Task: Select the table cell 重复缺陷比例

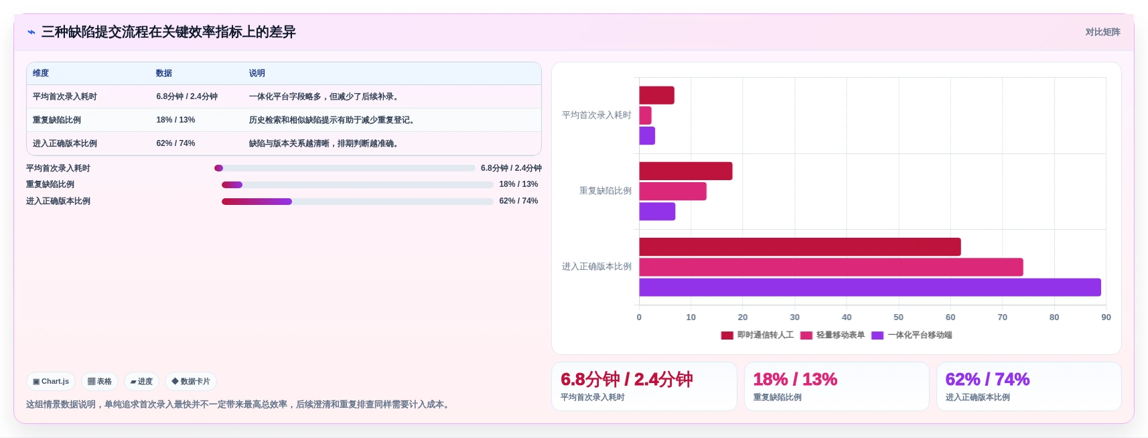Action: pyautogui.click(x=57, y=120)
